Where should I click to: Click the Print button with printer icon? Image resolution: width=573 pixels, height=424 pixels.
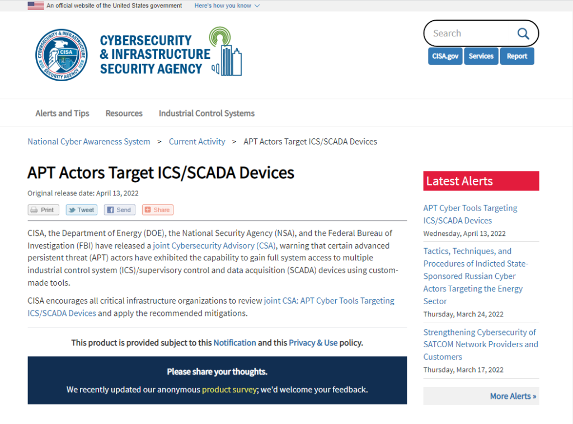[x=43, y=210]
